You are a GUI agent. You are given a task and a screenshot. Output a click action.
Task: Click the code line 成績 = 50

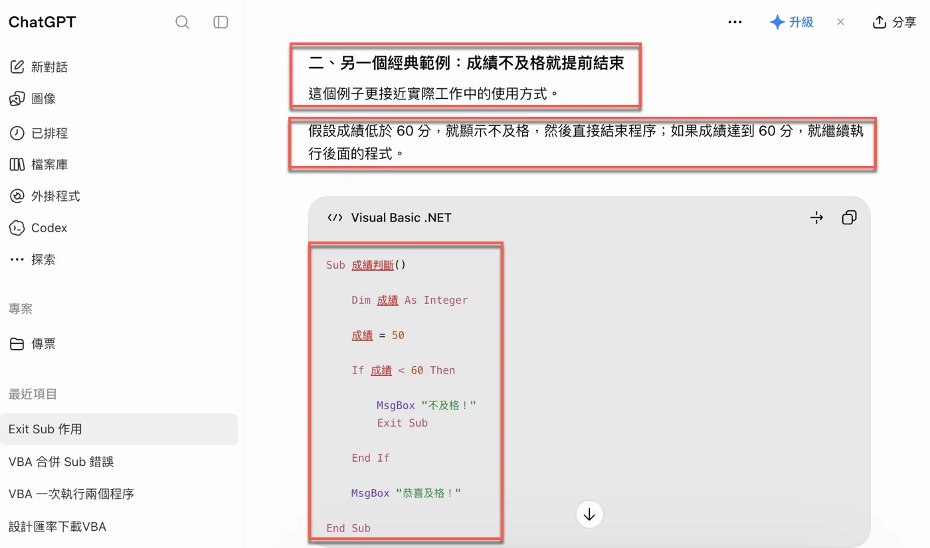[x=378, y=335]
